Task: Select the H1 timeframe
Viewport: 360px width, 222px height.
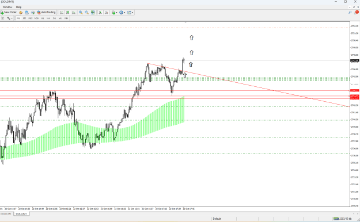Action: tap(42, 18)
